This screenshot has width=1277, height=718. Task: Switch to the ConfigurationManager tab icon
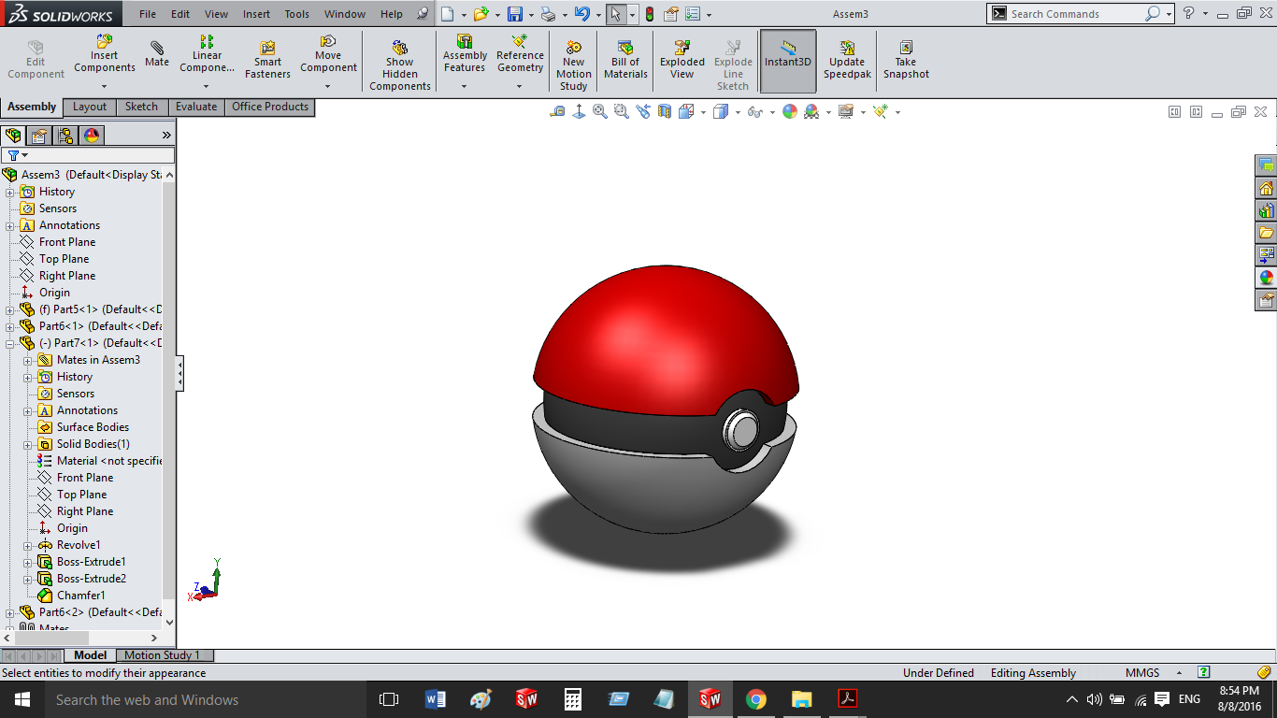point(65,136)
